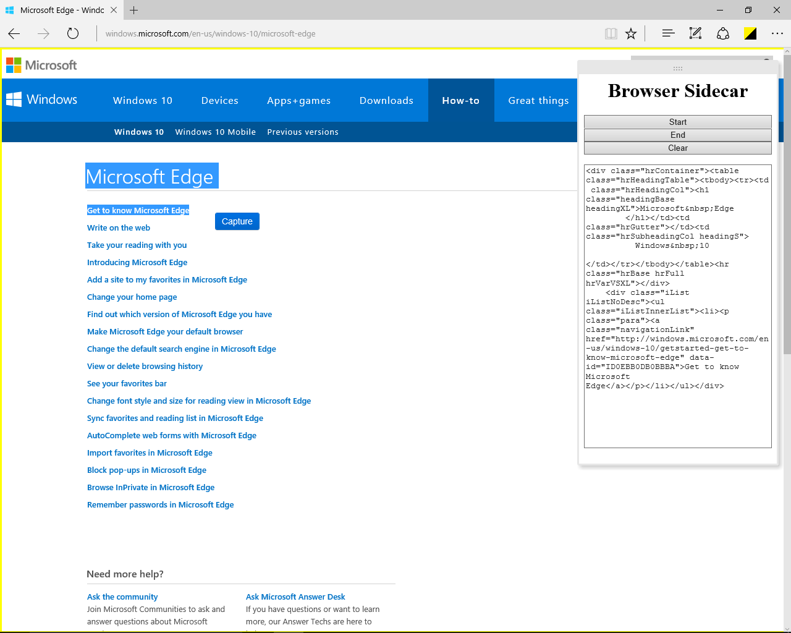Click the yellow-black extension icon
Screen dimensions: 791x633
[750, 33]
